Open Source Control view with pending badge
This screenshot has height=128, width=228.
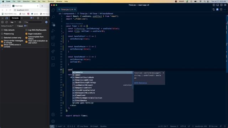[x=53, y=24]
